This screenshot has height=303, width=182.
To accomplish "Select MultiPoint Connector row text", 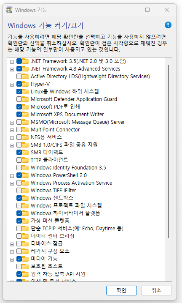I will pyautogui.click(x=55, y=130).
